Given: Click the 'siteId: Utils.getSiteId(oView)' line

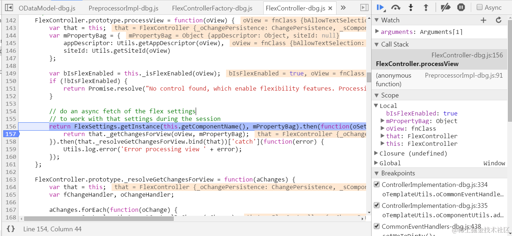Looking at the screenshot, I should point(117,51).
